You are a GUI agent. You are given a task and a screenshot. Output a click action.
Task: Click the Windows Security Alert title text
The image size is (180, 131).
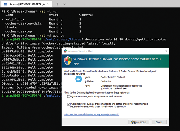tap(80, 51)
